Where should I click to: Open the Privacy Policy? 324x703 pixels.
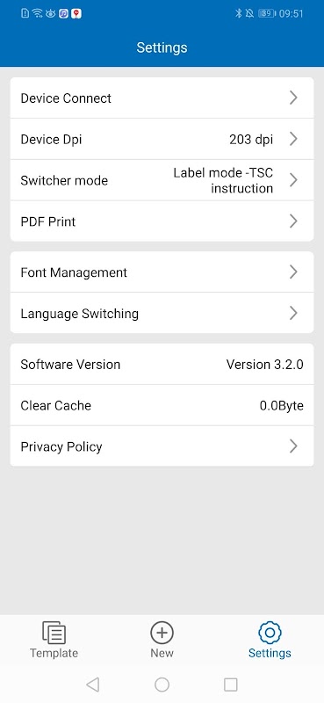(162, 446)
